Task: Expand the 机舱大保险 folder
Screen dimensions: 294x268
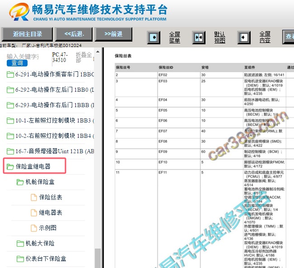Action: [x=40, y=244]
